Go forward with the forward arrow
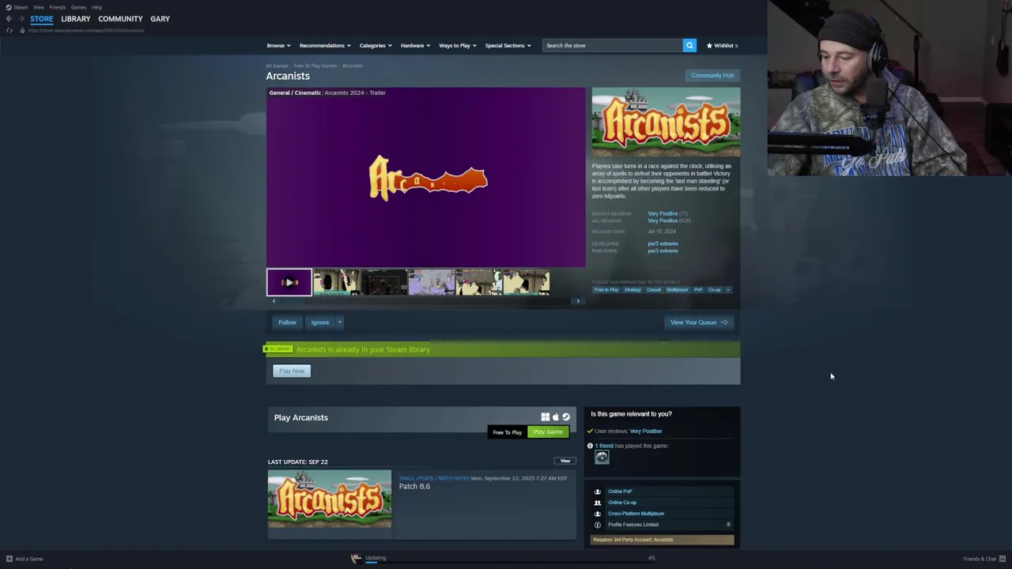The height and width of the screenshot is (569, 1012). point(21,19)
